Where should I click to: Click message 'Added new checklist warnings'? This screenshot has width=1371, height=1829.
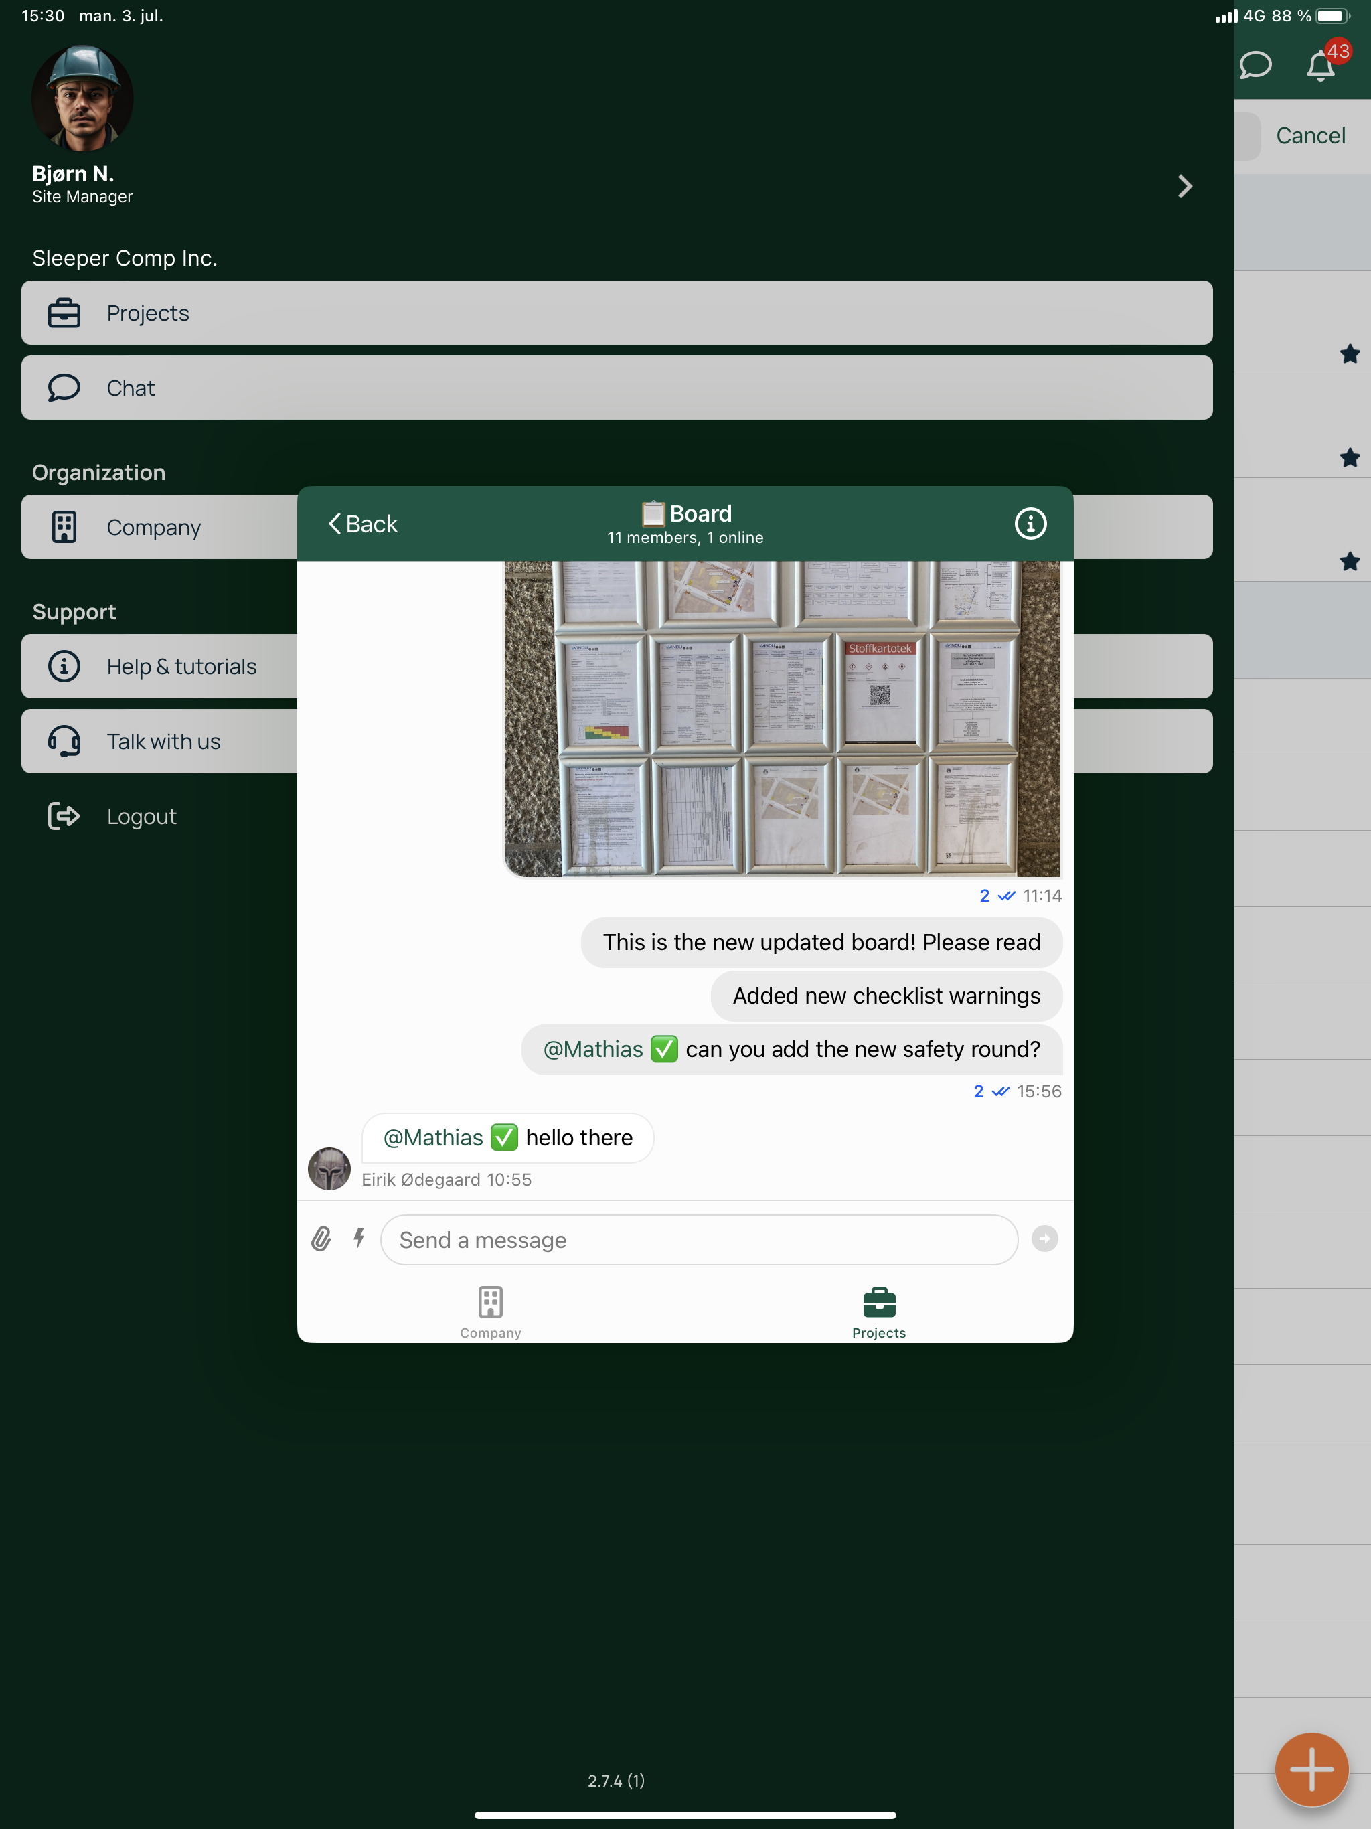(x=886, y=996)
